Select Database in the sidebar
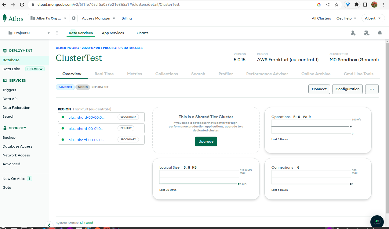The image size is (389, 229). coord(24,60)
